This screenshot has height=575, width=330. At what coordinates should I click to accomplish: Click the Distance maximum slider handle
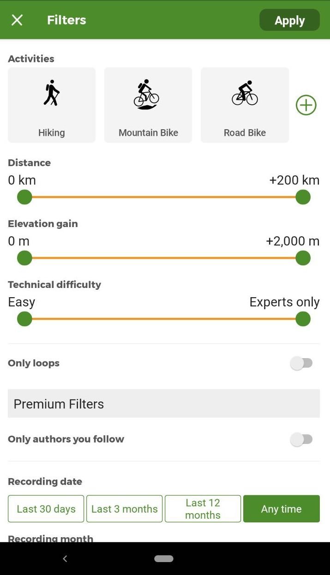[303, 197]
